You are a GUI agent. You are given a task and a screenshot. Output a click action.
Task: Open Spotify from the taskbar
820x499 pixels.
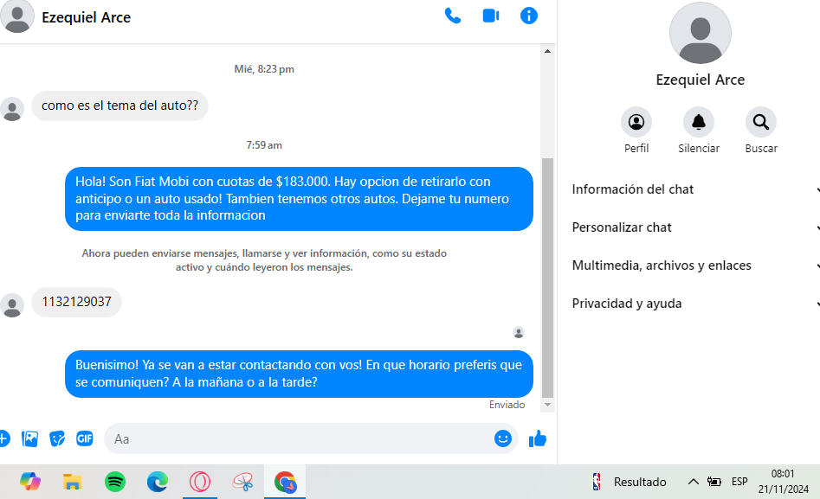pos(115,482)
